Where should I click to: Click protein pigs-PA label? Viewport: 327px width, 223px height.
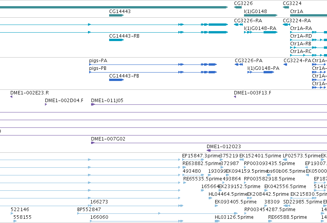98,61
